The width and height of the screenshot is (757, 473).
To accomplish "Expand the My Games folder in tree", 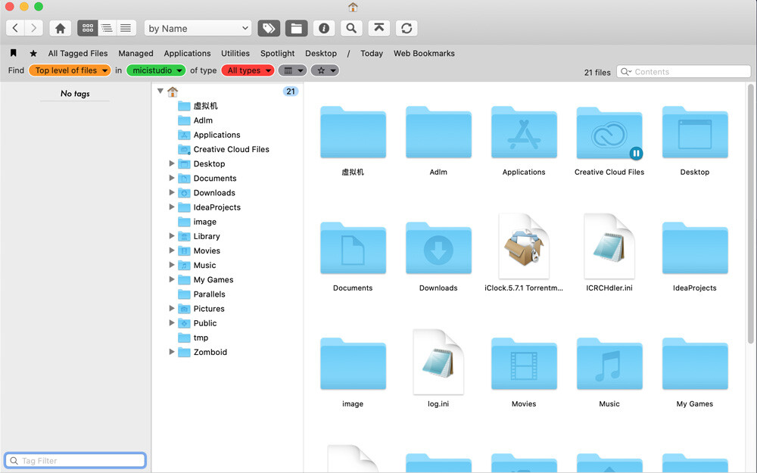I will pos(171,279).
